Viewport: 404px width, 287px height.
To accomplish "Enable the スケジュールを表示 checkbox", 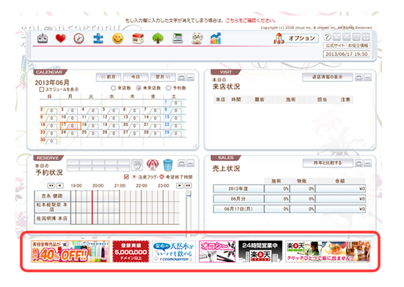I will (42, 89).
